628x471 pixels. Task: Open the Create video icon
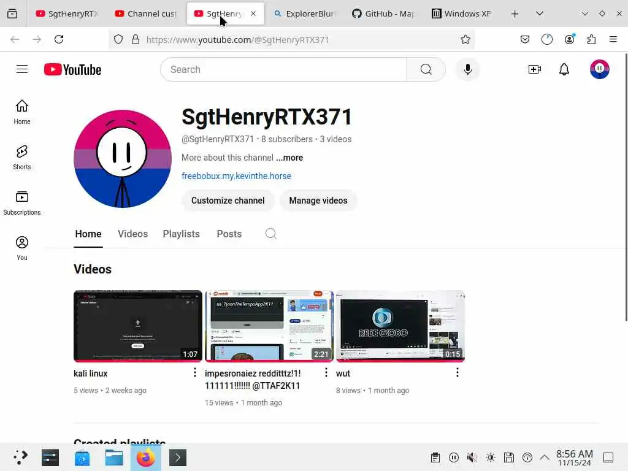point(535,69)
